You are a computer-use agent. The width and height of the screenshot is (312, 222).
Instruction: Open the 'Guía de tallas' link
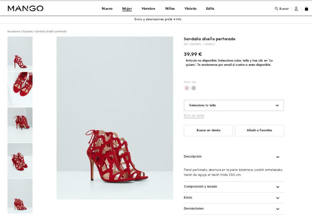click(x=194, y=115)
